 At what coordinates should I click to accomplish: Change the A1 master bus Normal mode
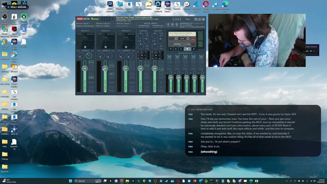[x=169, y=57]
